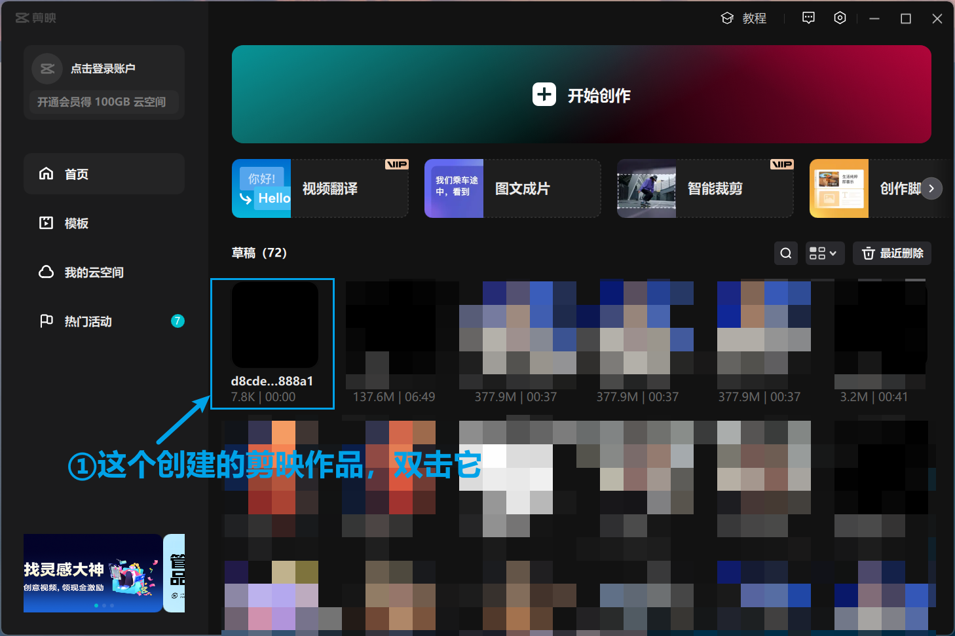
Task: Open the 教程 tutorials section
Action: (744, 18)
